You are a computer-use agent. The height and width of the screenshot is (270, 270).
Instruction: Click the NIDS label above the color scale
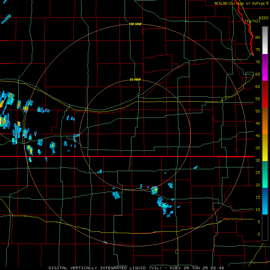(x=264, y=18)
